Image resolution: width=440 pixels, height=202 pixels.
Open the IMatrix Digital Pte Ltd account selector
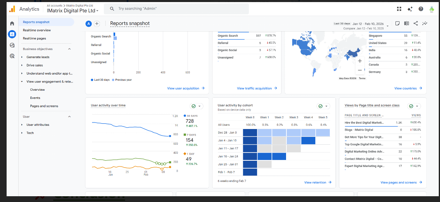point(73,10)
